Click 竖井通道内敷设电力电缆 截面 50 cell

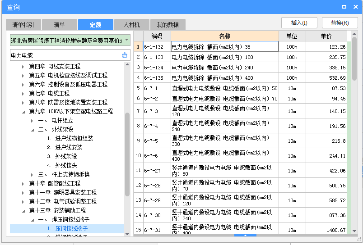pos(225,170)
